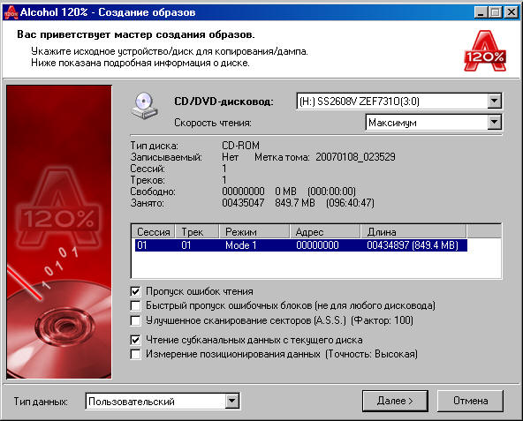Viewport: 523px width, 421px height.
Task: Open the CD/DVD-дисковод drive dropdown arrow
Action: [x=495, y=101]
